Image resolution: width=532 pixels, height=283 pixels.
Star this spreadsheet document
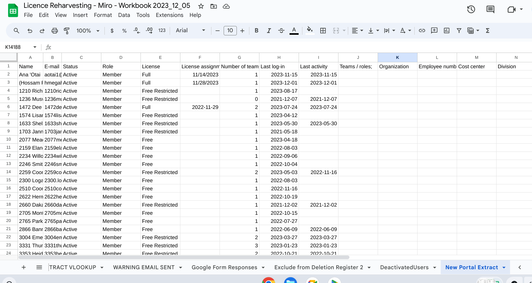(x=201, y=6)
